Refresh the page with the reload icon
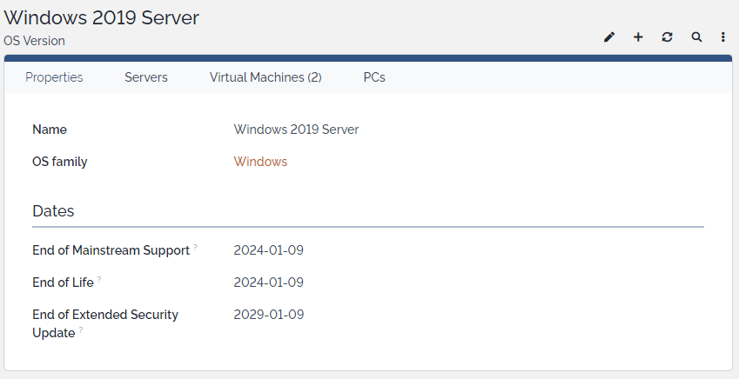Screen dimensions: 739x379 [x=667, y=37]
